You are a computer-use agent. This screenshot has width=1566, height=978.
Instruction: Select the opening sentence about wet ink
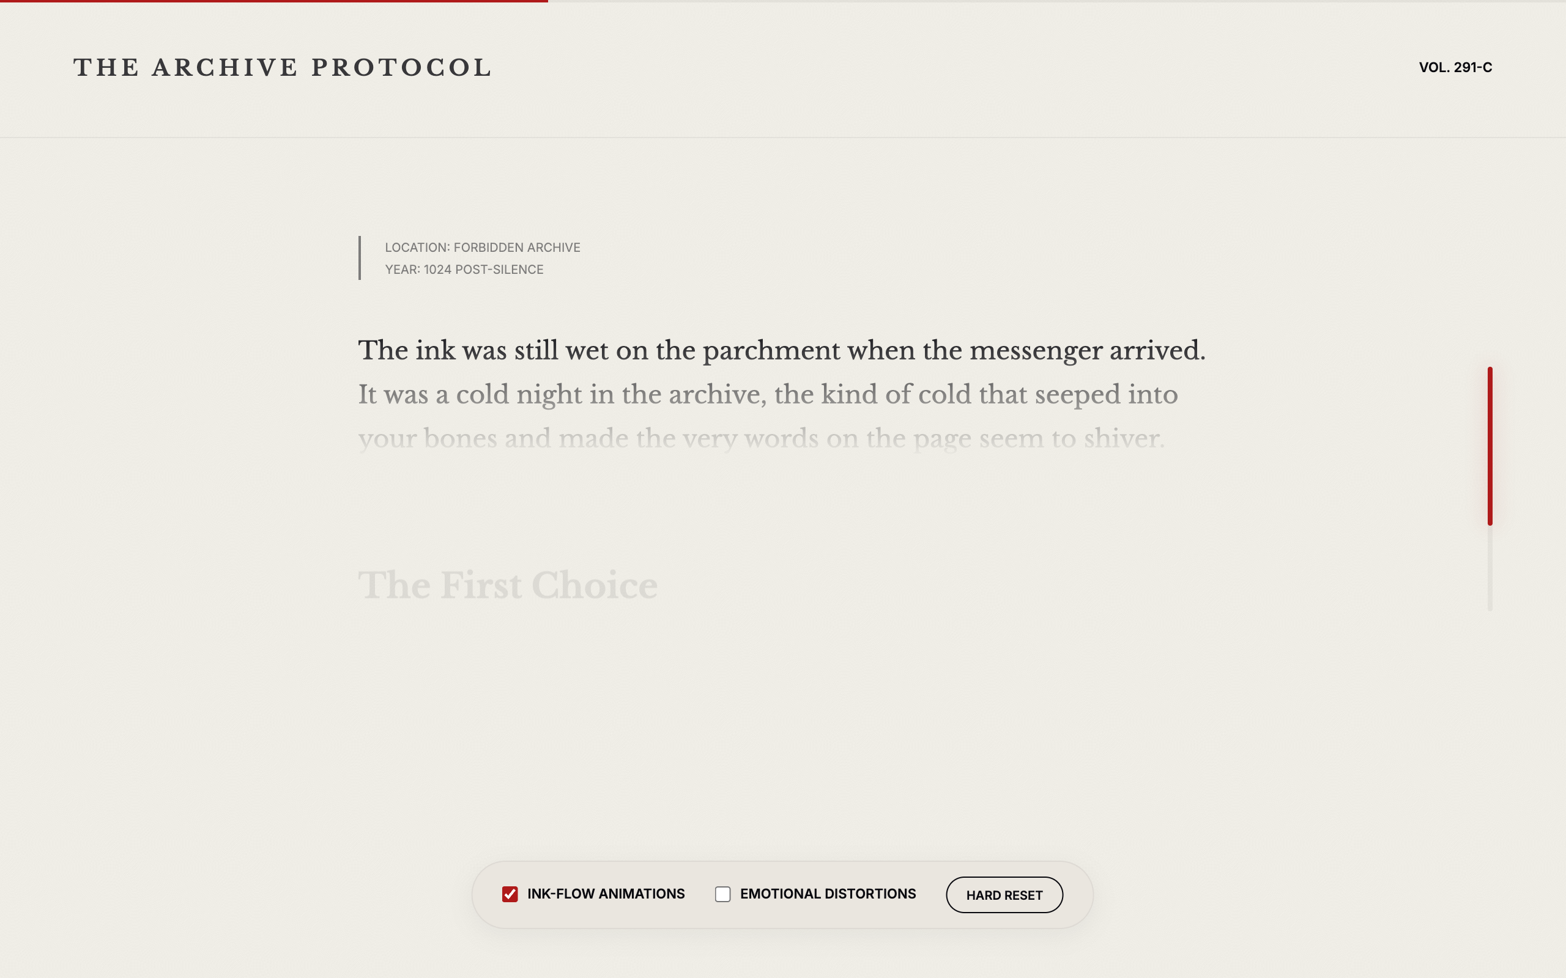point(782,350)
